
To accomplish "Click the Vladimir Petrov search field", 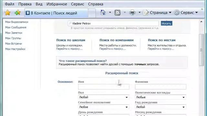I will tap(113, 24).
